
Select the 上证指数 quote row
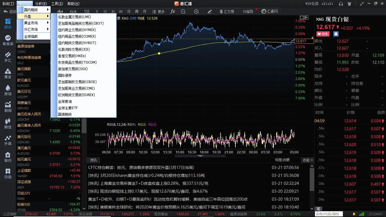[x=49, y=173]
